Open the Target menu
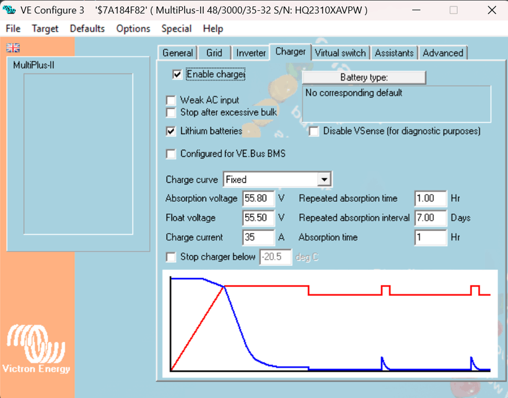Image resolution: width=508 pixels, height=398 pixels. point(45,29)
